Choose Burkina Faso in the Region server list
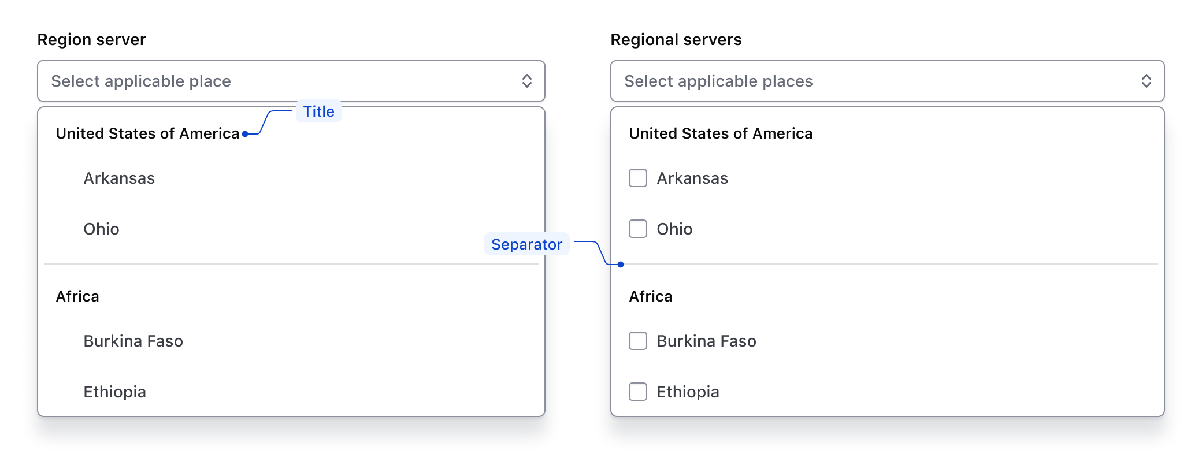This screenshot has height=454, width=1202. click(x=133, y=341)
